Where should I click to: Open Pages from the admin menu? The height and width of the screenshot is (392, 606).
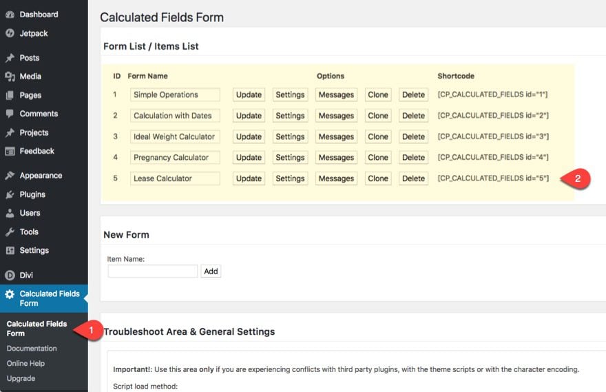30,95
